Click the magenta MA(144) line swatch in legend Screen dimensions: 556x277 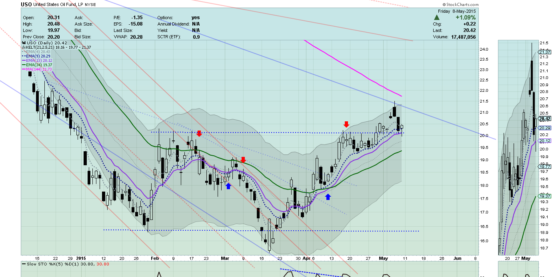[x=24, y=69]
